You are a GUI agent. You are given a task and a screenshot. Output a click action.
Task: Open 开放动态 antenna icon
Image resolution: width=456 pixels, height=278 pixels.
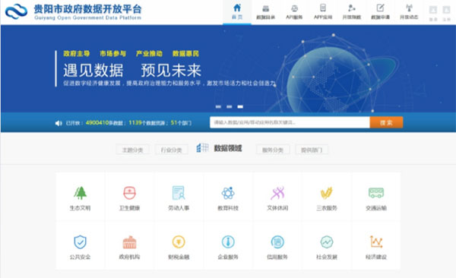[409, 8]
